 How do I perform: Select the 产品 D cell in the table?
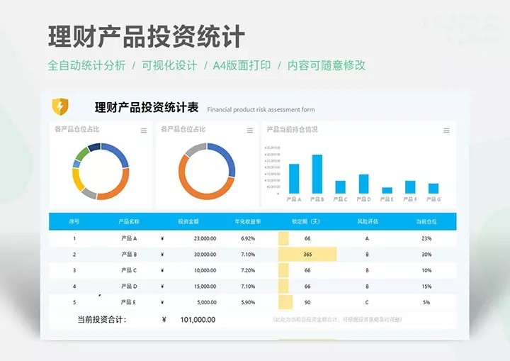click(x=129, y=287)
